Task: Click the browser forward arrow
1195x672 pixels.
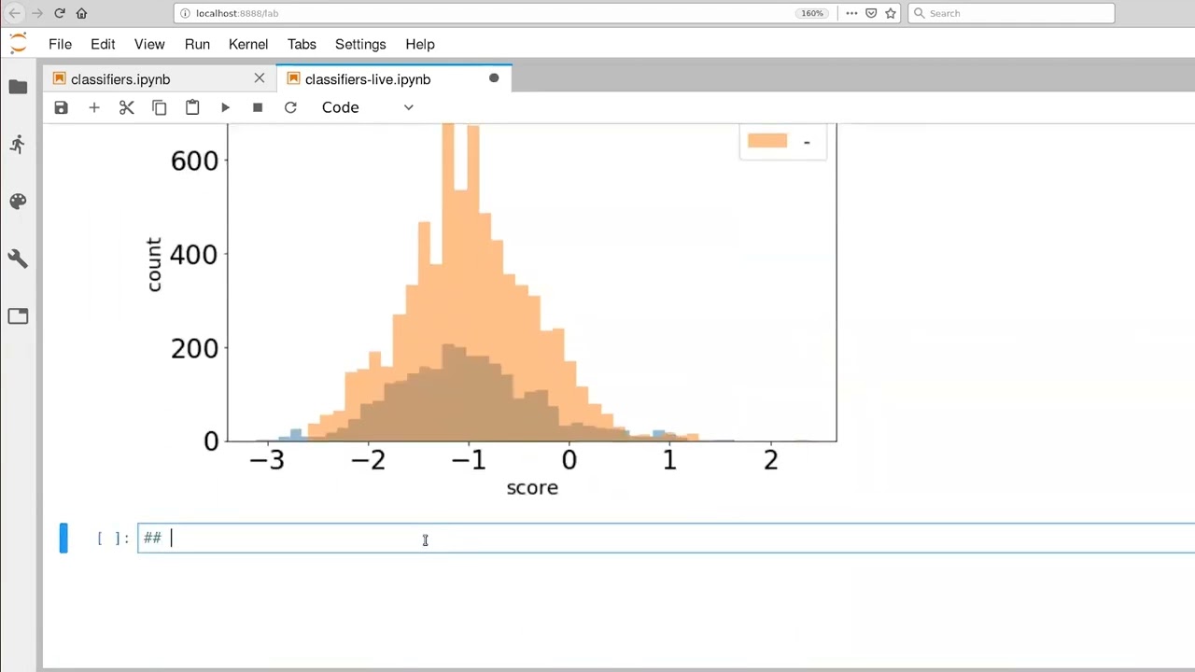Action: (x=37, y=13)
